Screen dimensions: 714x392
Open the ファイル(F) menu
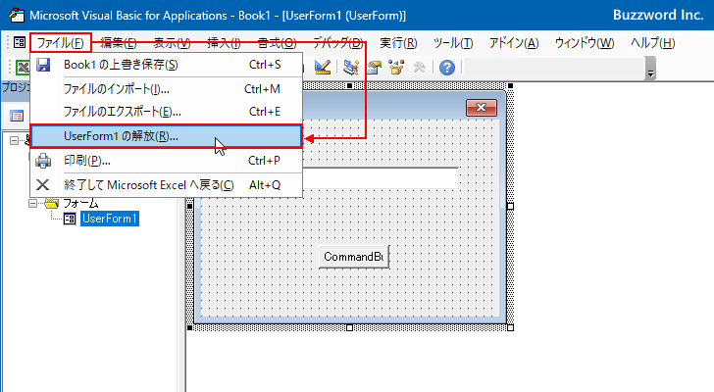(x=60, y=43)
